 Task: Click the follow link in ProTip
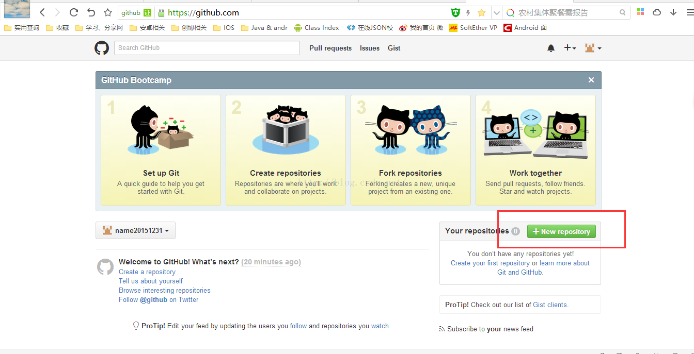298,326
